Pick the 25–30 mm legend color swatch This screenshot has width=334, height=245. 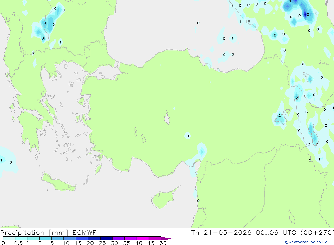coord(106,238)
